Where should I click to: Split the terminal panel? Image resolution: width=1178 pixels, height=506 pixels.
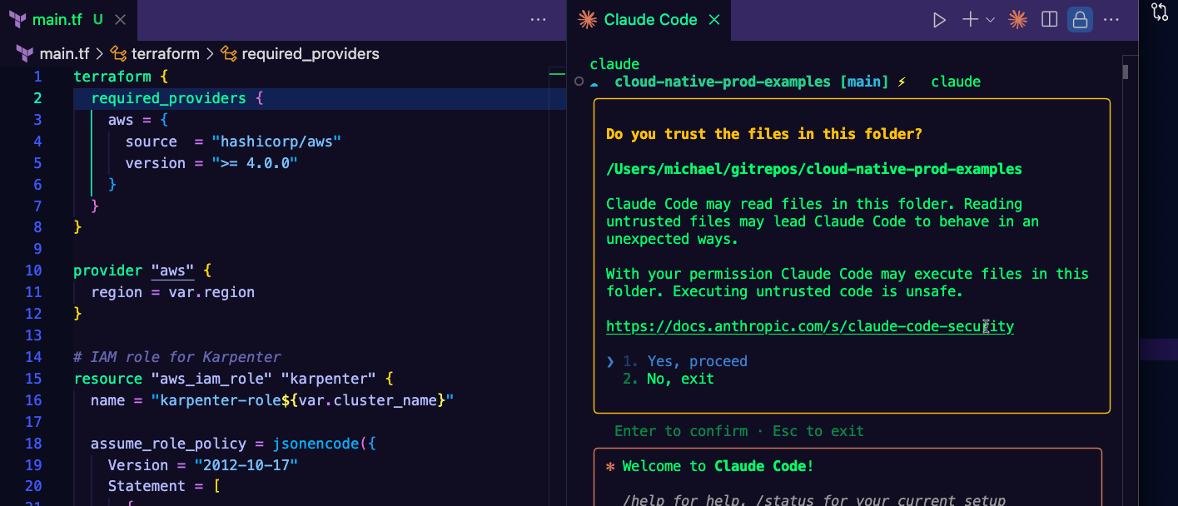tap(1049, 18)
